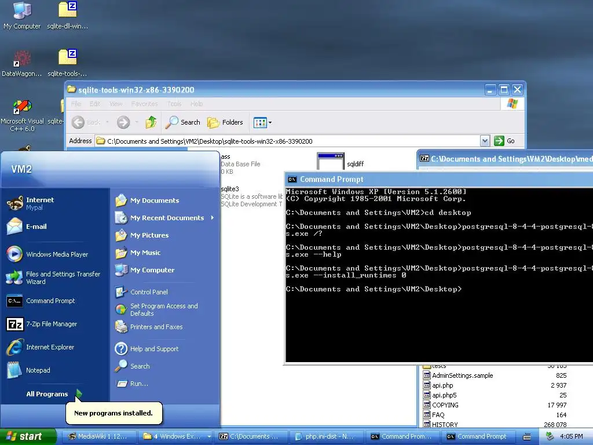Open the Favorites menu in Explorer
This screenshot has height=445, width=593.
tap(144, 104)
